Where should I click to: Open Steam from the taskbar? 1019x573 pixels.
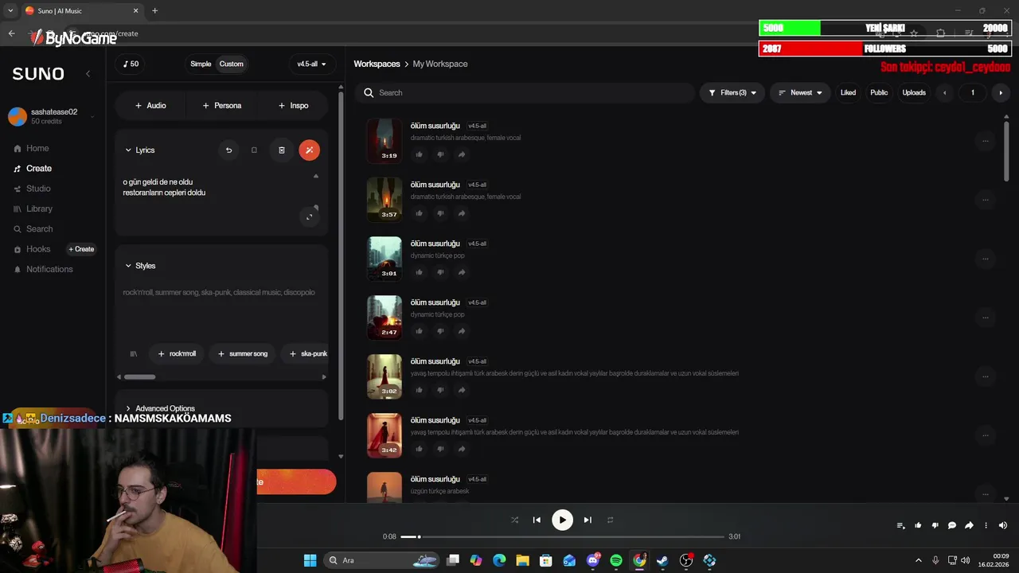[x=662, y=560]
